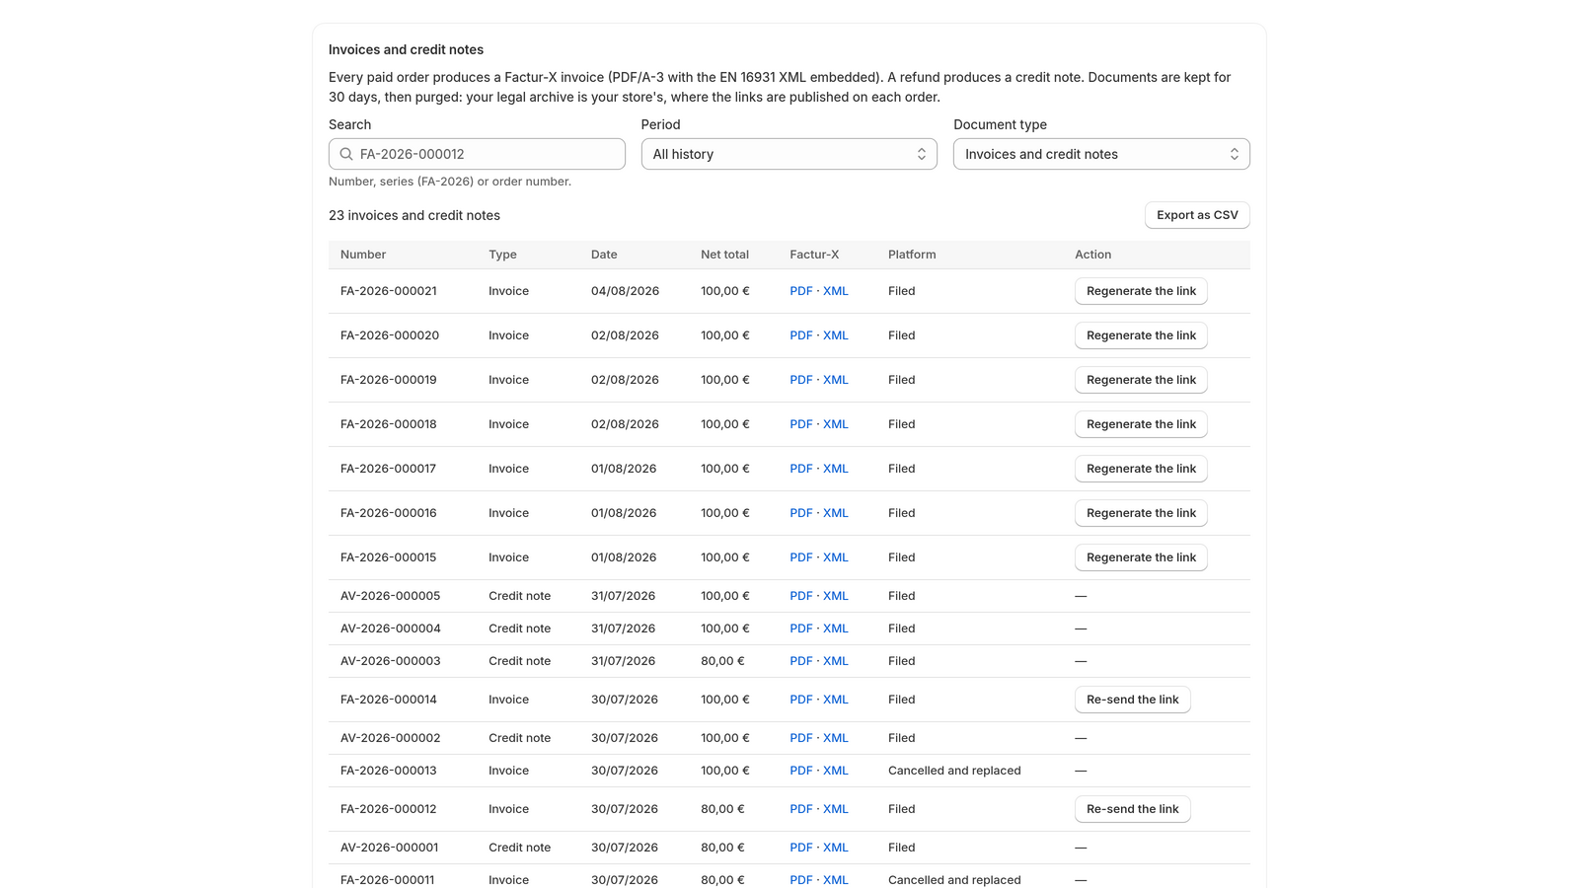Viewport: 1579px width, 888px height.
Task: Open the XML of invoice FA-2026-000019
Action: point(835,380)
